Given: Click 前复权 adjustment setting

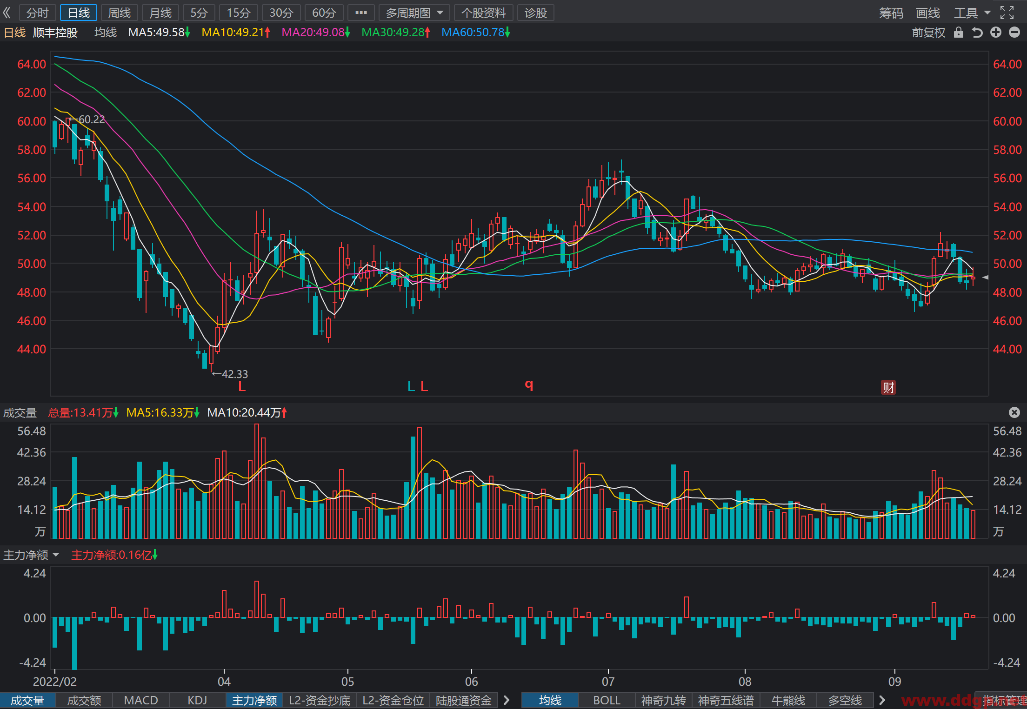Looking at the screenshot, I should pyautogui.click(x=929, y=32).
